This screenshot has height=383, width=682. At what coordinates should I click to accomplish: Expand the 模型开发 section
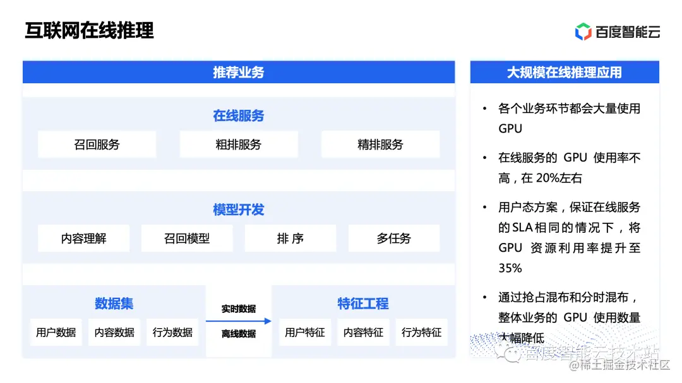(238, 209)
